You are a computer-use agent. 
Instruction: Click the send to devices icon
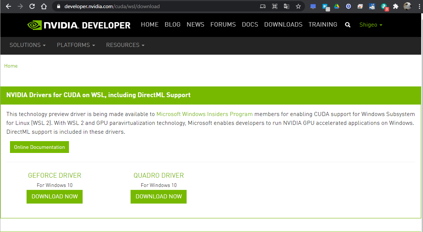(263, 6)
